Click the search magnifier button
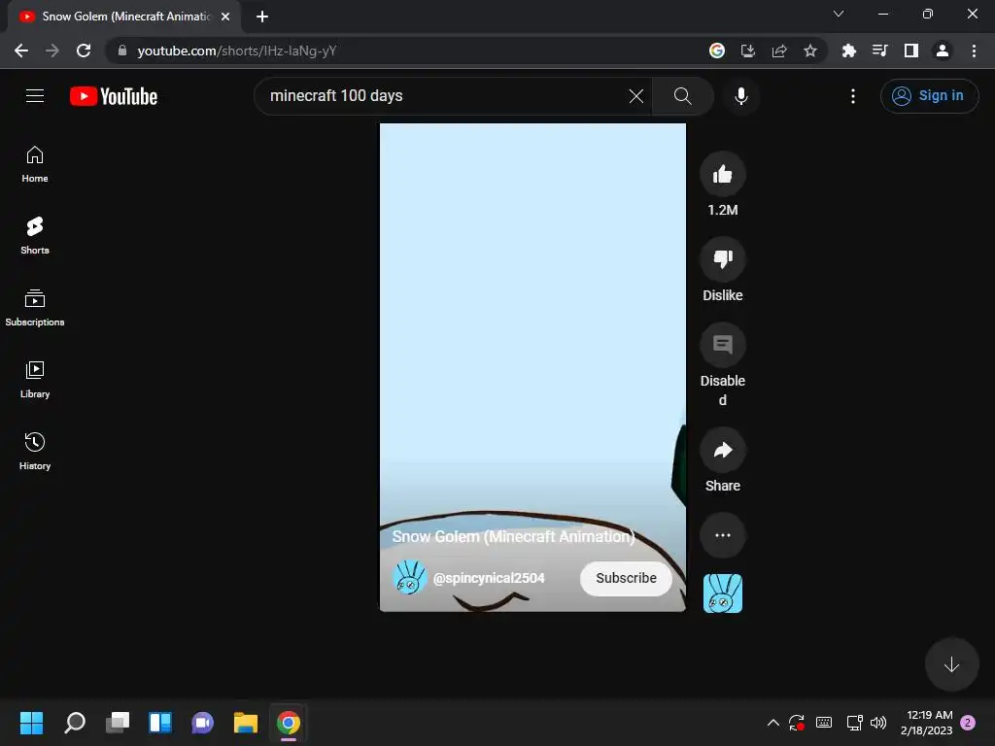Viewport: 995px width, 746px height. (683, 96)
